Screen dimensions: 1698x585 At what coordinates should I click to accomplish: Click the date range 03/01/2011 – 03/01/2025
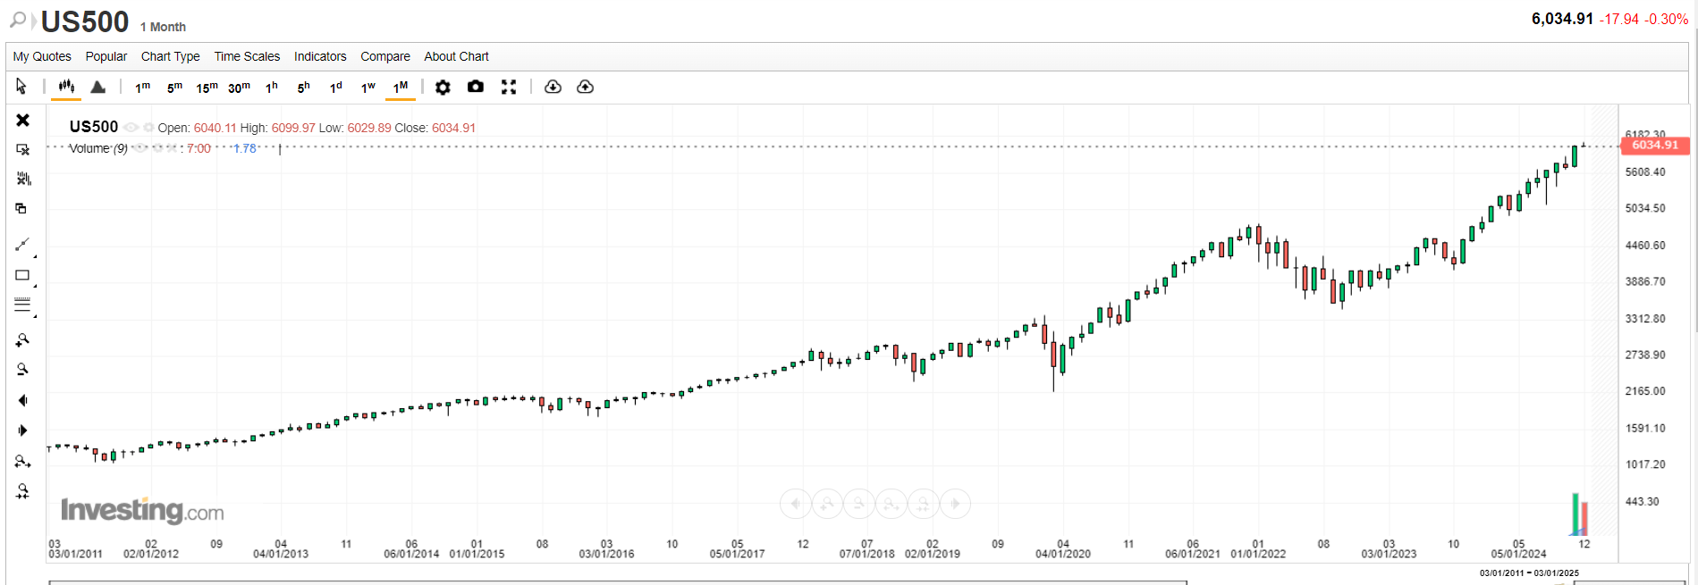(1529, 572)
